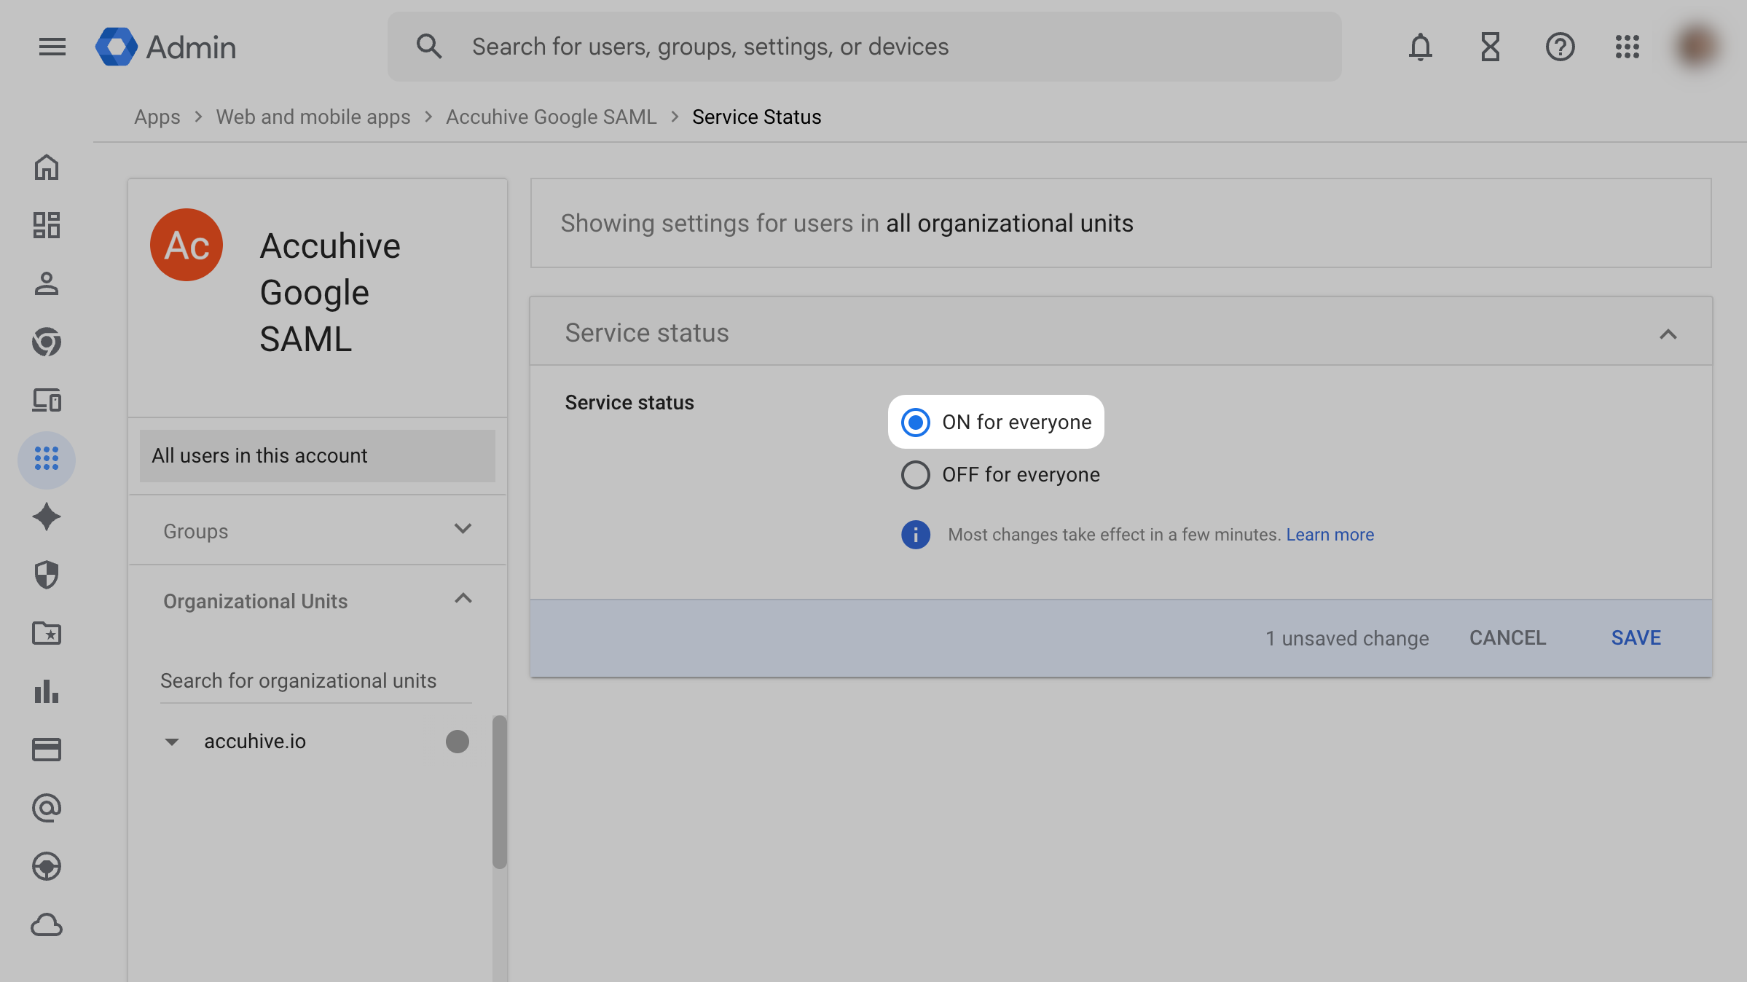The height and width of the screenshot is (982, 1747).
Task: Collapse the accuhive.io tree arrow
Action: point(172,742)
